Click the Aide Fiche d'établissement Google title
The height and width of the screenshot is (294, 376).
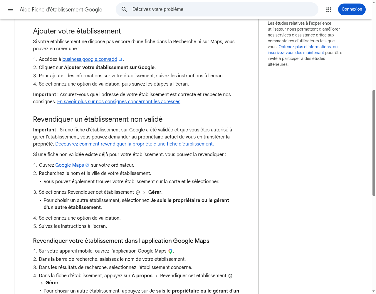[61, 10]
